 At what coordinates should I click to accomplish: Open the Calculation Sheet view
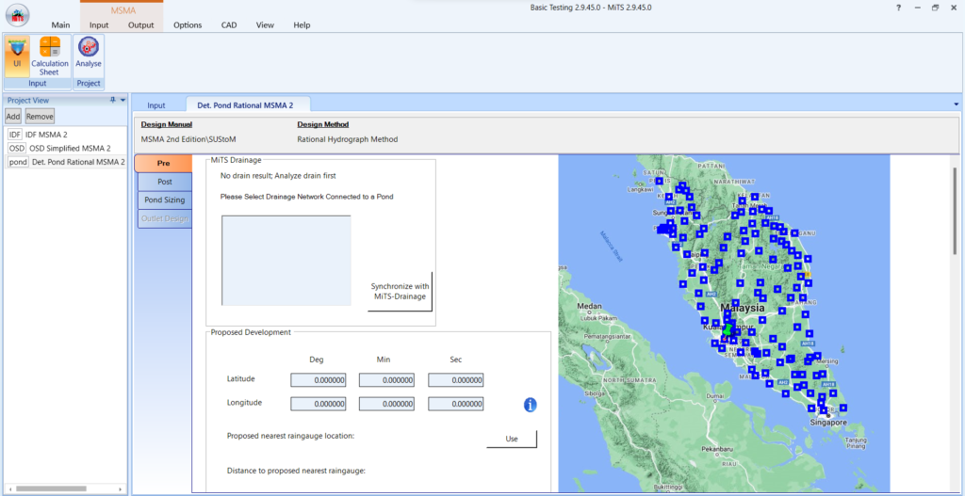coord(50,56)
